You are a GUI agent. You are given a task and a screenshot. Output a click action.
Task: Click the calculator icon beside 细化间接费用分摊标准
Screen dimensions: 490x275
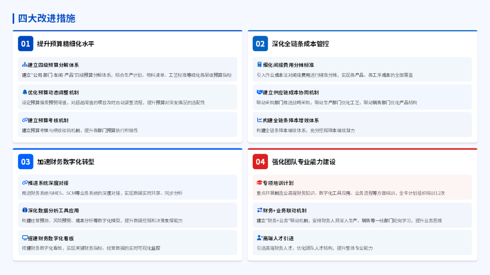[x=260, y=65]
